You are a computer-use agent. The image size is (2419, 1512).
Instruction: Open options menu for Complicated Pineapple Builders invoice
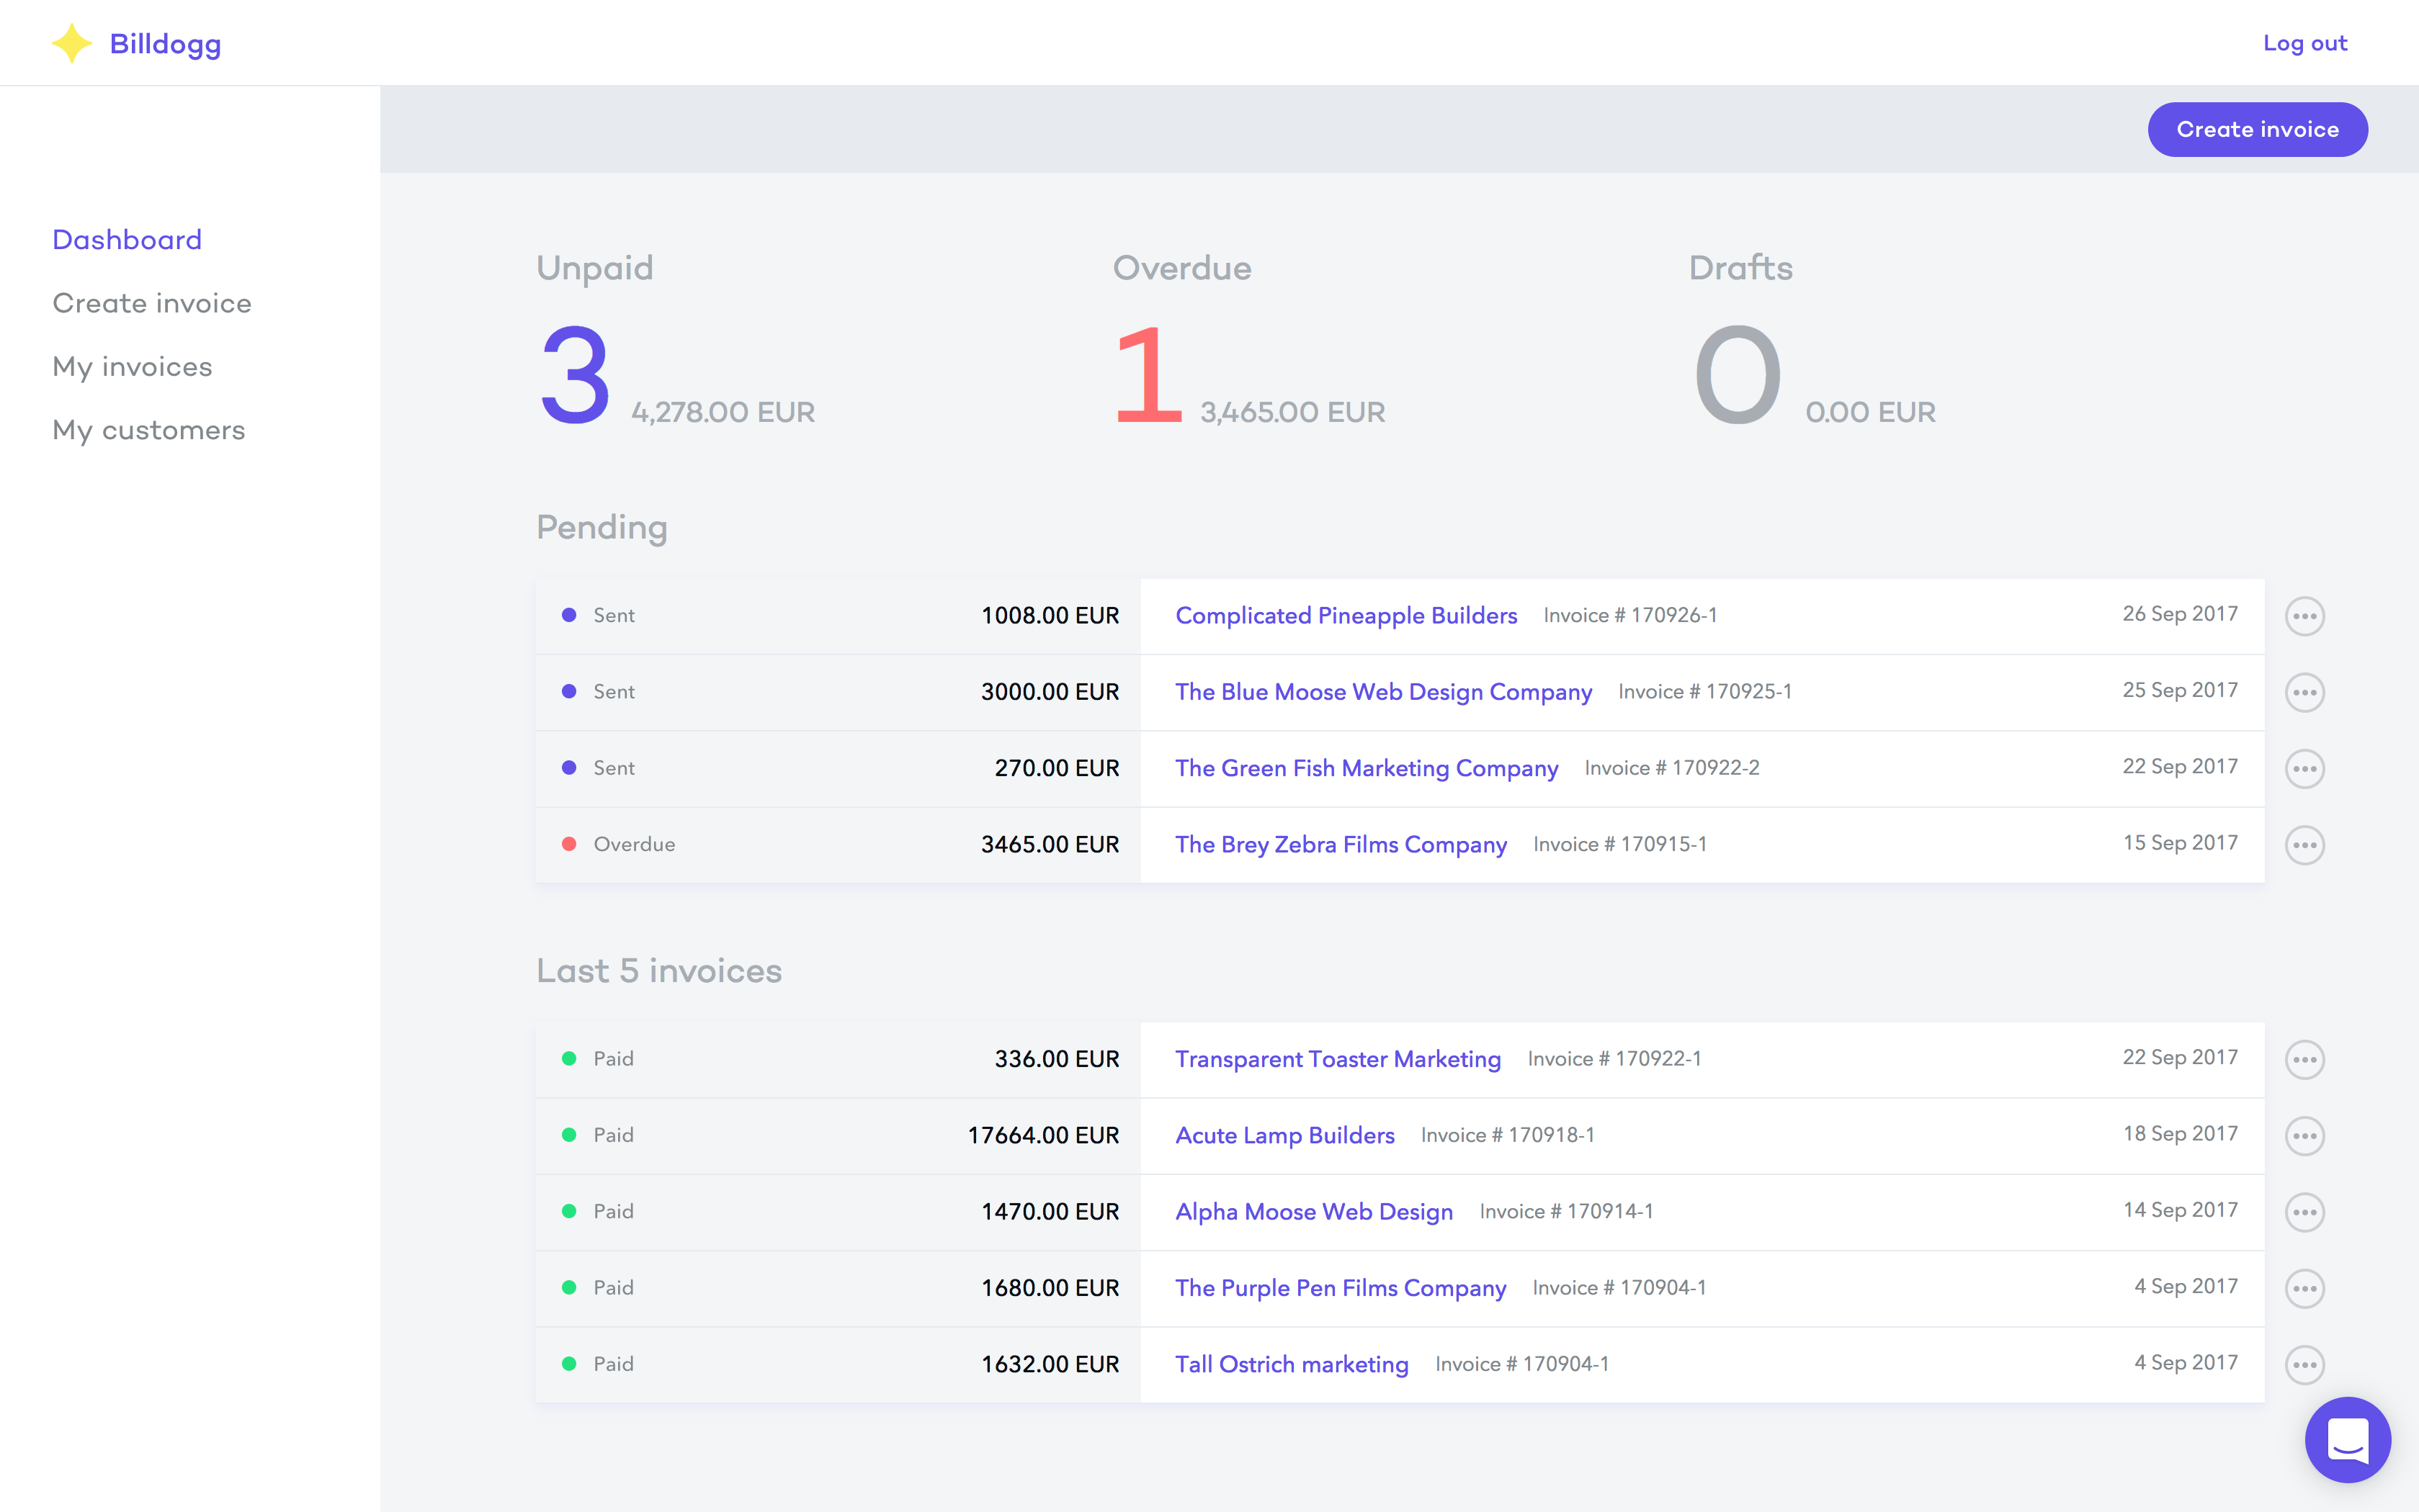point(2304,616)
